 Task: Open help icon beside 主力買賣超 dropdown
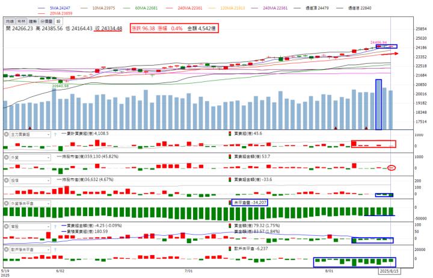[55, 135]
